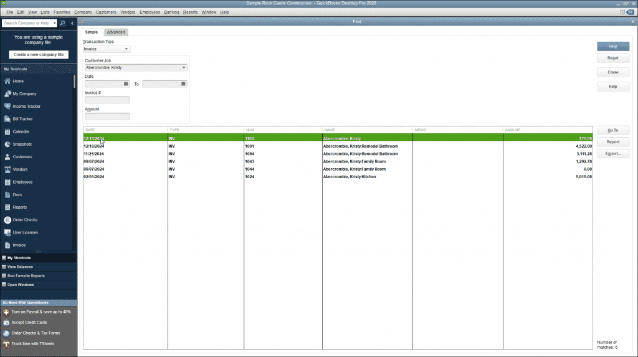Open the Vendors shortcut icon
The width and height of the screenshot is (638, 357).
7,169
